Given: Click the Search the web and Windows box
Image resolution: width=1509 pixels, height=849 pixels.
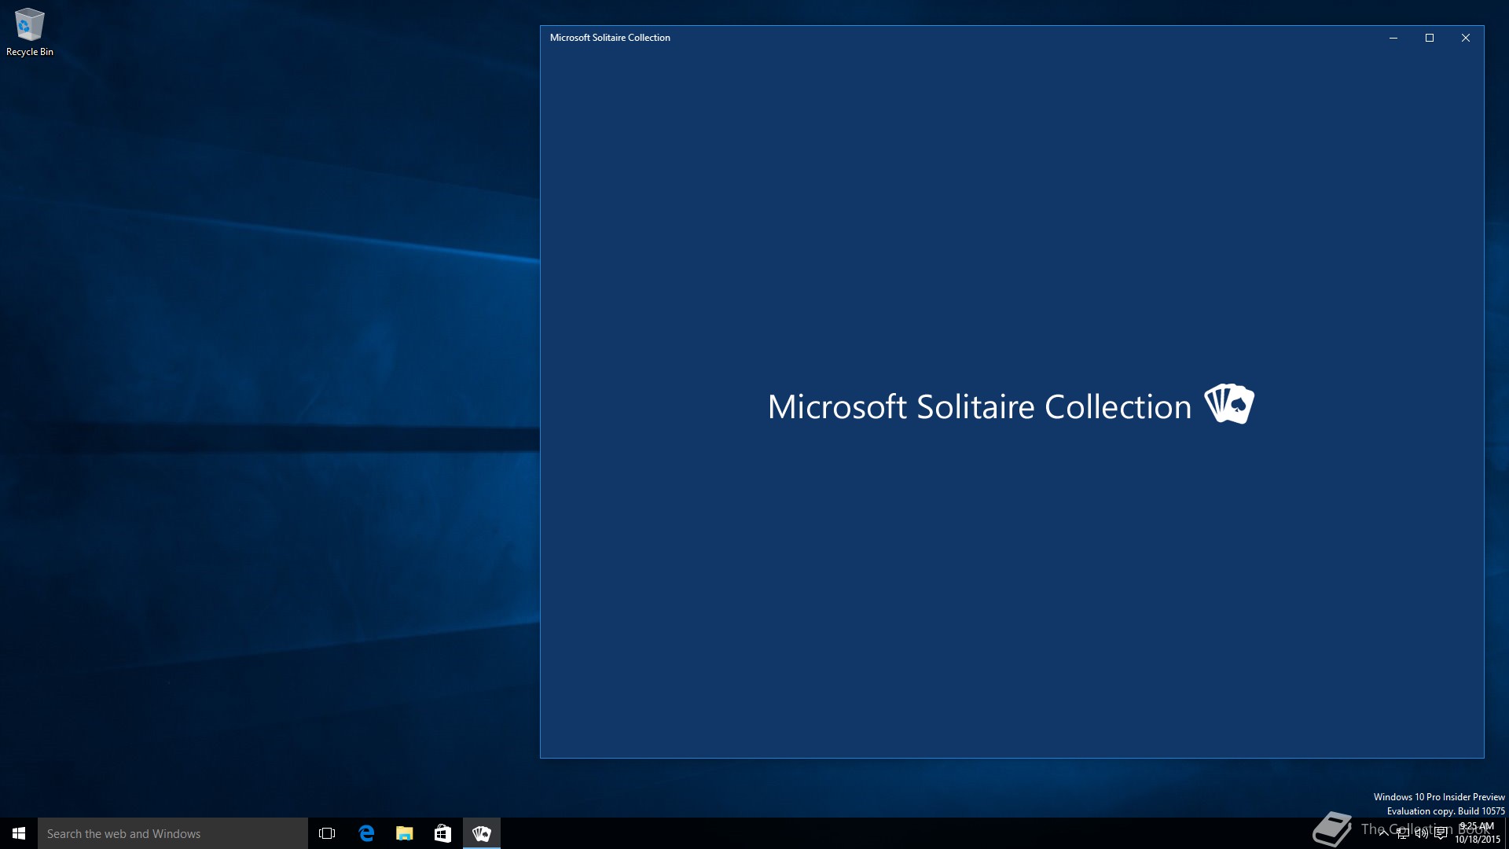Looking at the screenshot, I should point(173,833).
